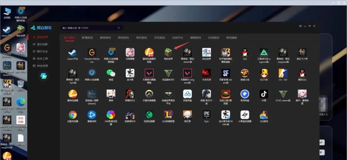347x160 pixels.
Task: Click the 网众快车 logo at top left
Action: pyautogui.click(x=41, y=28)
